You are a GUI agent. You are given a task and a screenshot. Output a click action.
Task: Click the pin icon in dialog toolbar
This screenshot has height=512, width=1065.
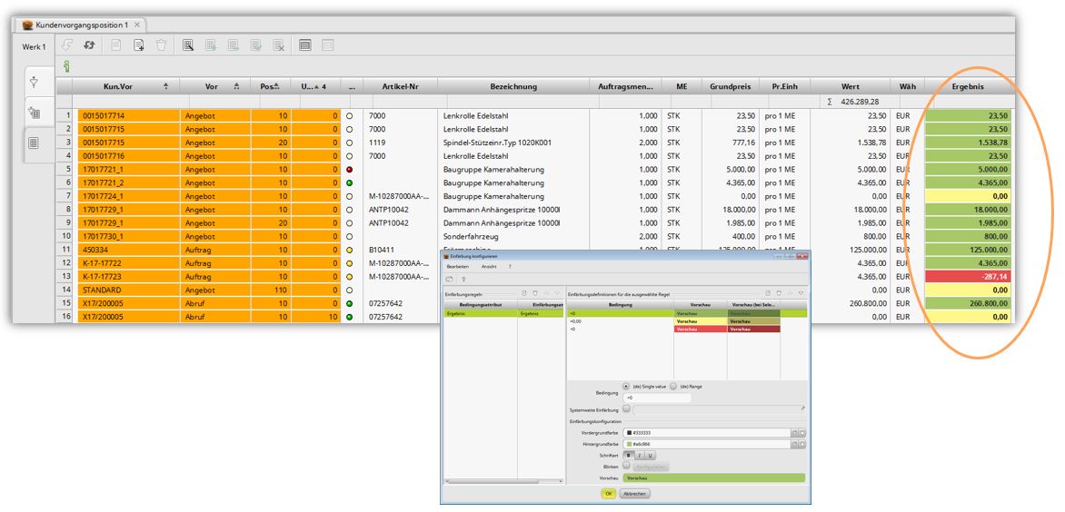click(463, 279)
